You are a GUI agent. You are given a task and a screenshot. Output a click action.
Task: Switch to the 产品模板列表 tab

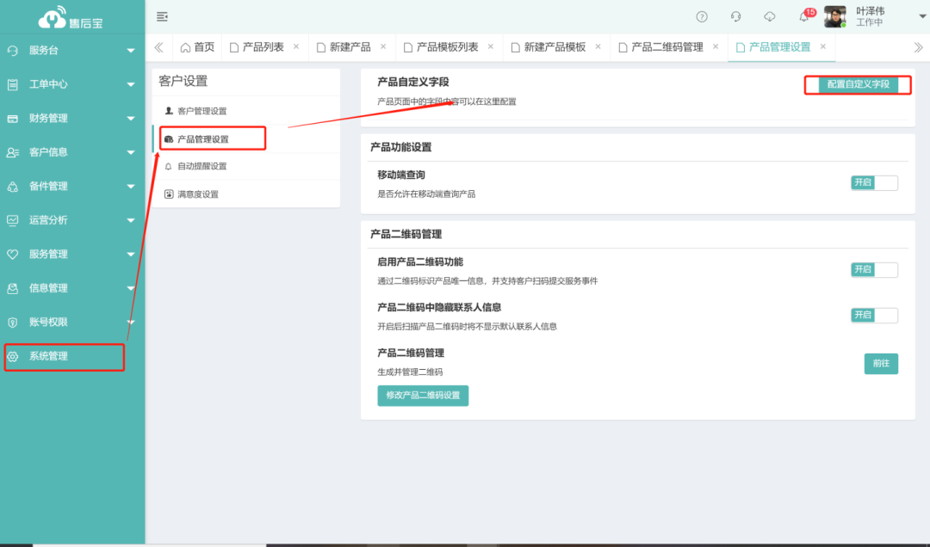[x=441, y=47]
